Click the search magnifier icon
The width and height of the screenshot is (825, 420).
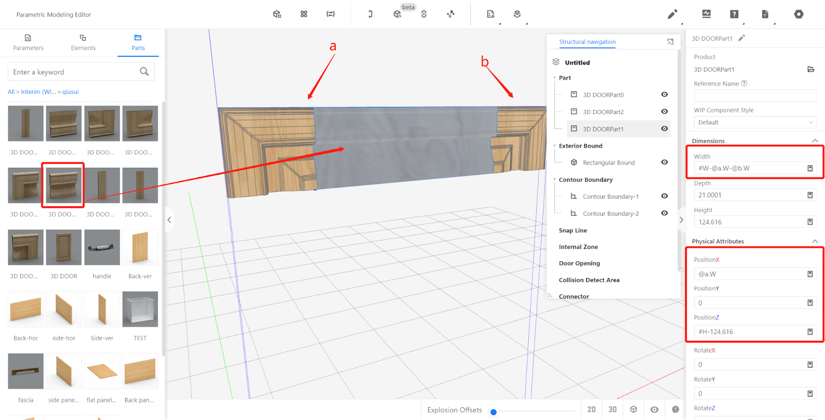click(x=144, y=72)
